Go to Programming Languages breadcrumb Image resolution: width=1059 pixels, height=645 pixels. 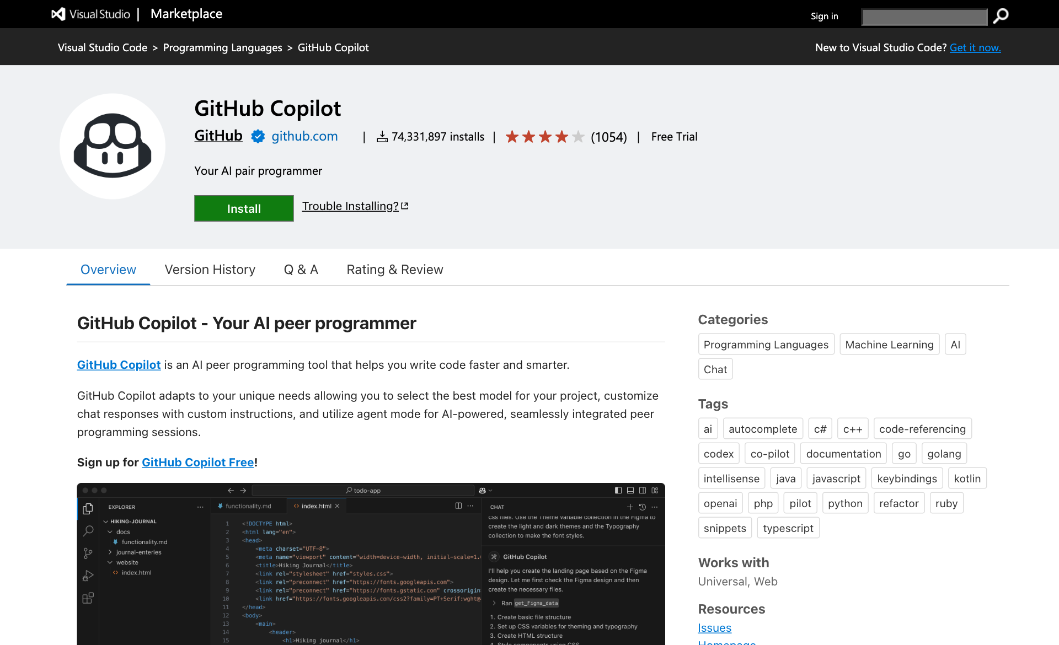[x=222, y=47]
